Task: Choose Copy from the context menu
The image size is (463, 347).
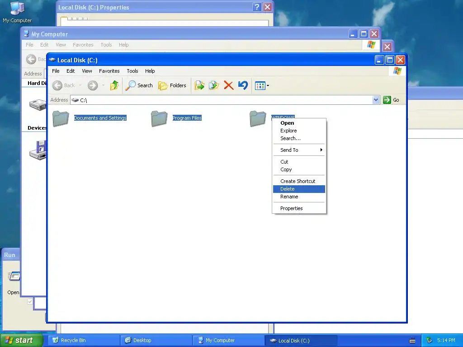Action: click(299, 170)
